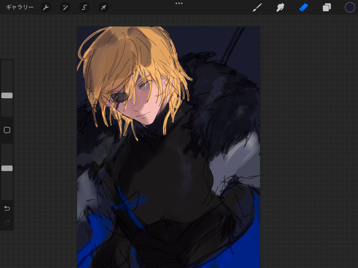Open the Layers panel
Image resolution: width=358 pixels, height=268 pixels.
pyautogui.click(x=327, y=8)
